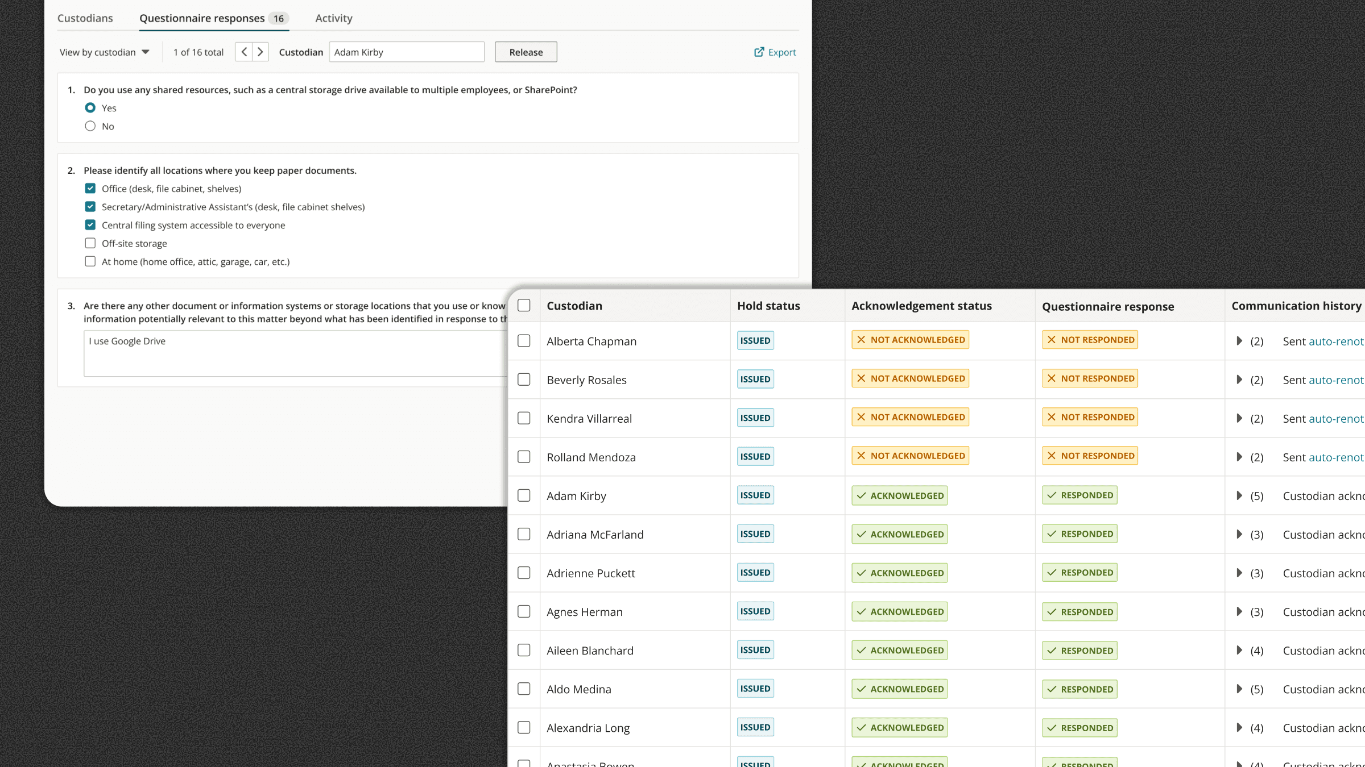The width and height of the screenshot is (1365, 767).
Task: Check the row checkbox for Adriana McFarland
Action: [524, 534]
